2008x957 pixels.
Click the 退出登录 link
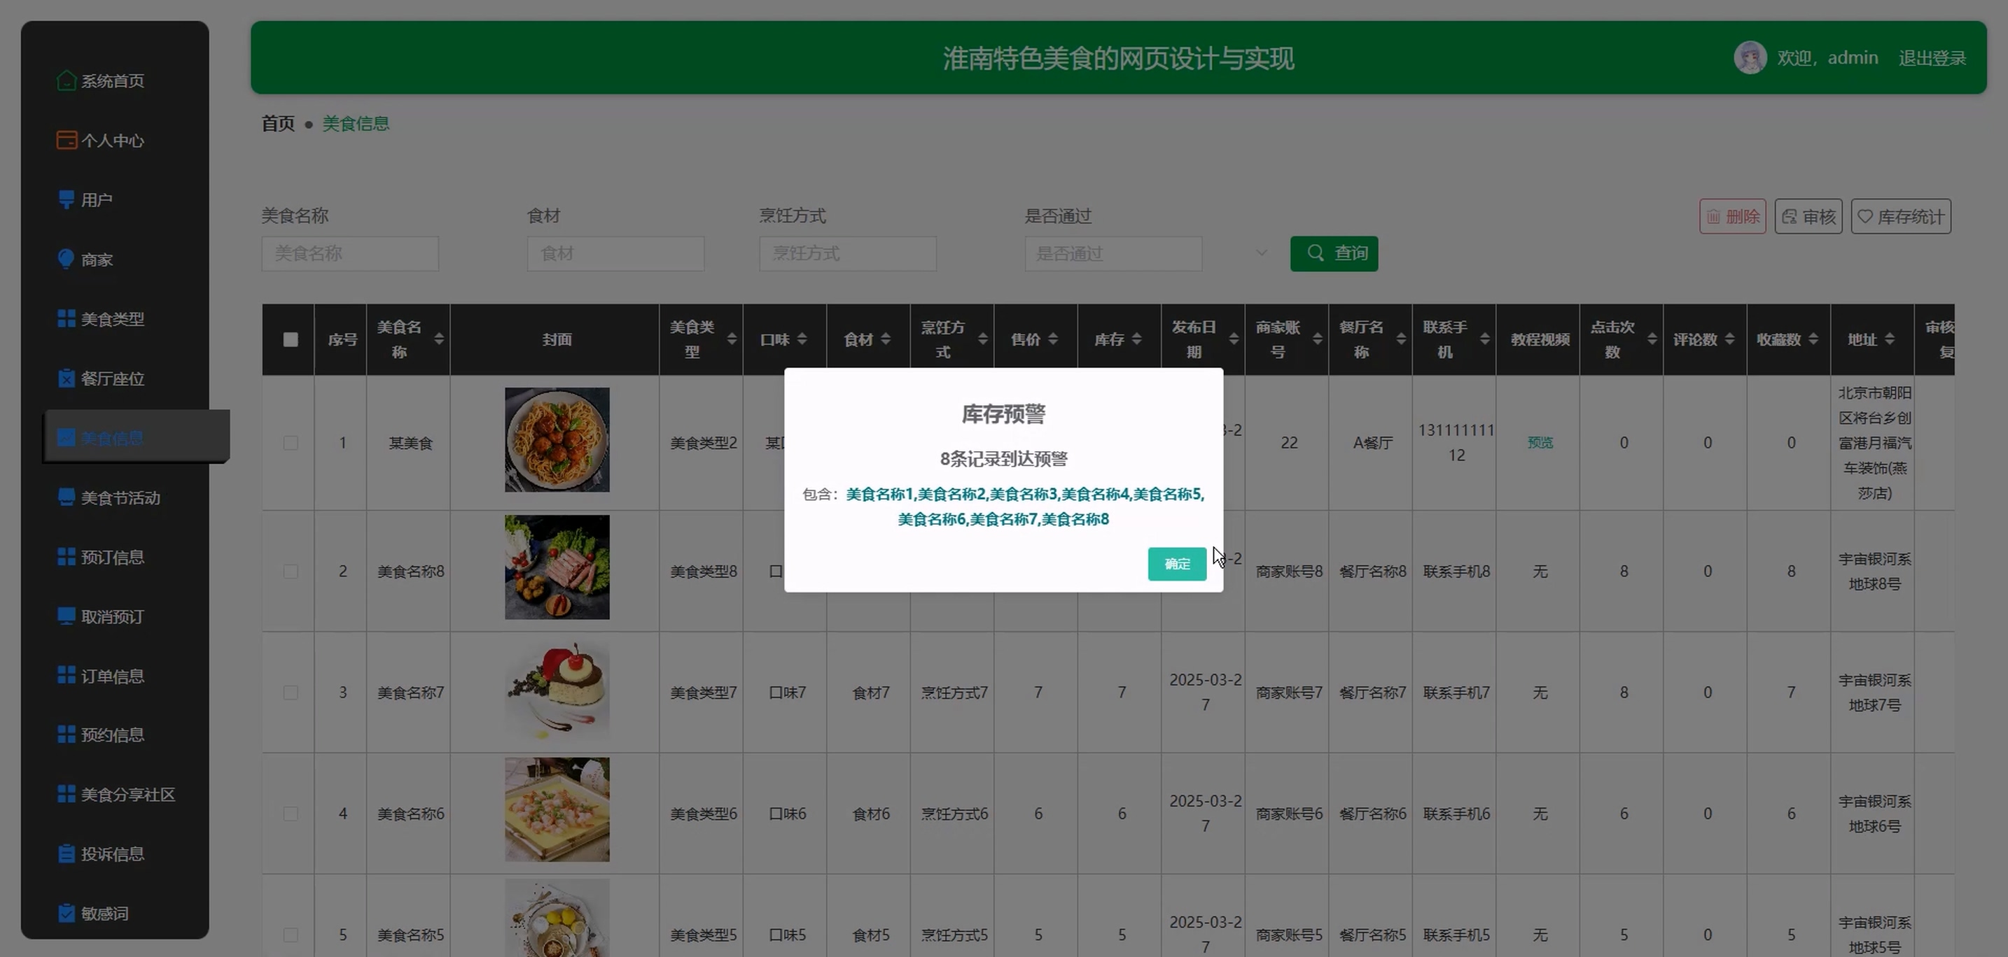coord(1932,57)
